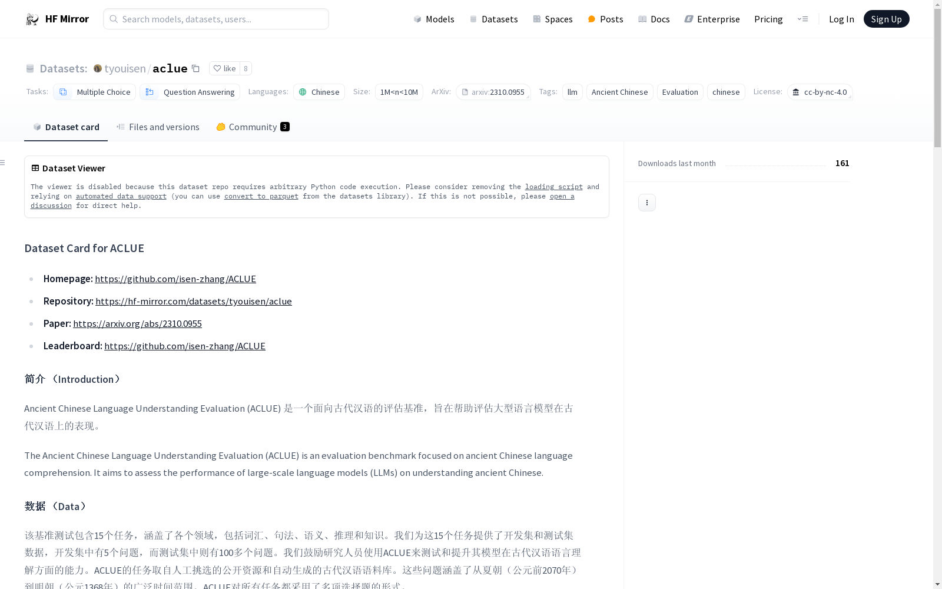
Task: Select the llm tag
Action: [x=572, y=92]
